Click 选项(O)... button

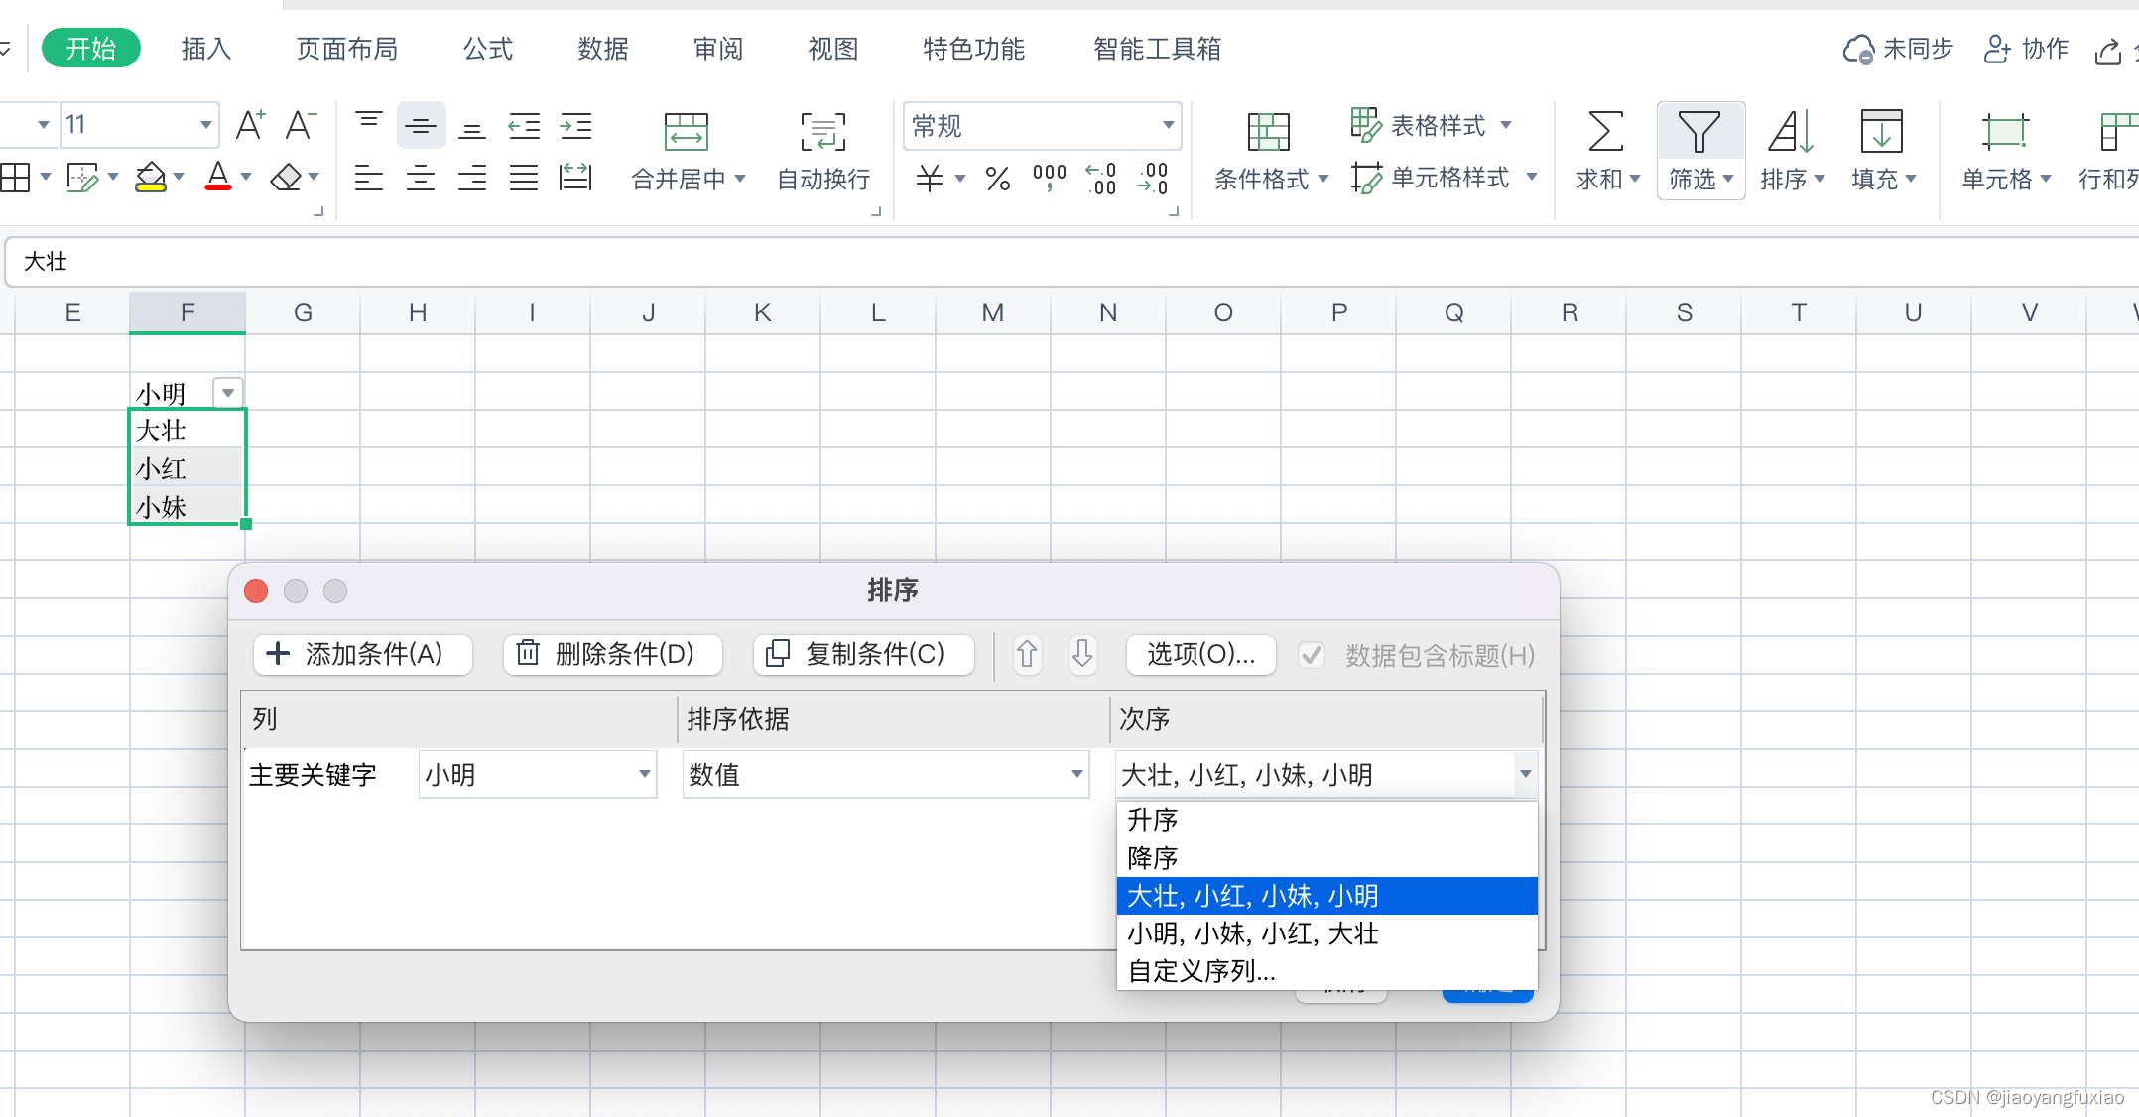(x=1200, y=654)
